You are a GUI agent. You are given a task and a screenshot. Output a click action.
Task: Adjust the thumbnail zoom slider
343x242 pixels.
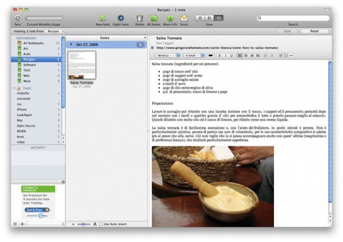84,224
